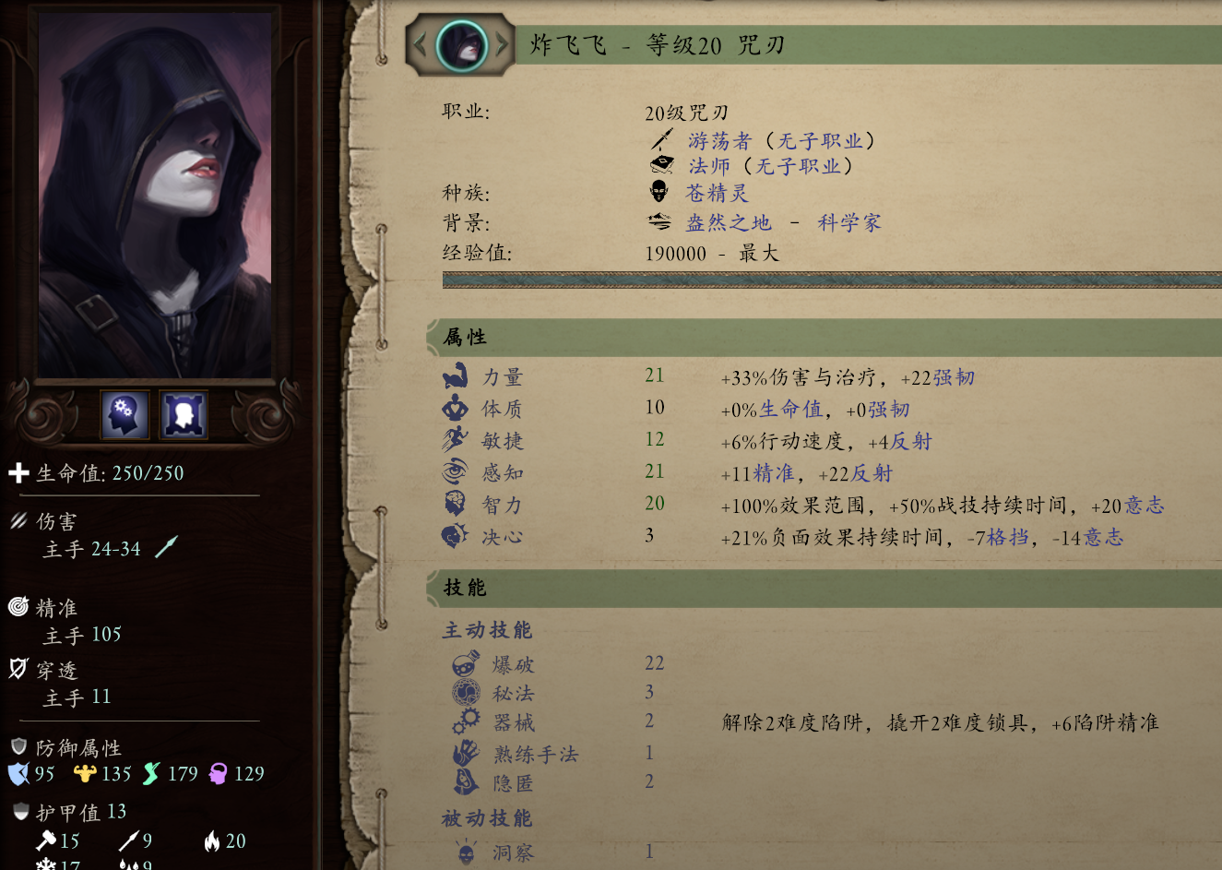Click the brain gear ability icon
Screen dimensions: 1222x870
(125, 414)
